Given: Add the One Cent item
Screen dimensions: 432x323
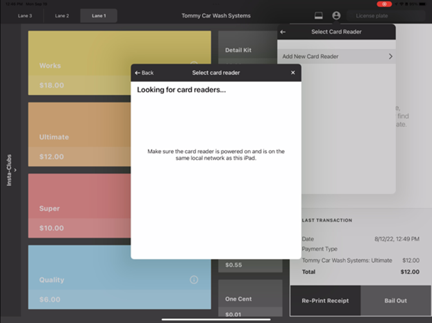Looking at the screenshot, I should [250, 298].
